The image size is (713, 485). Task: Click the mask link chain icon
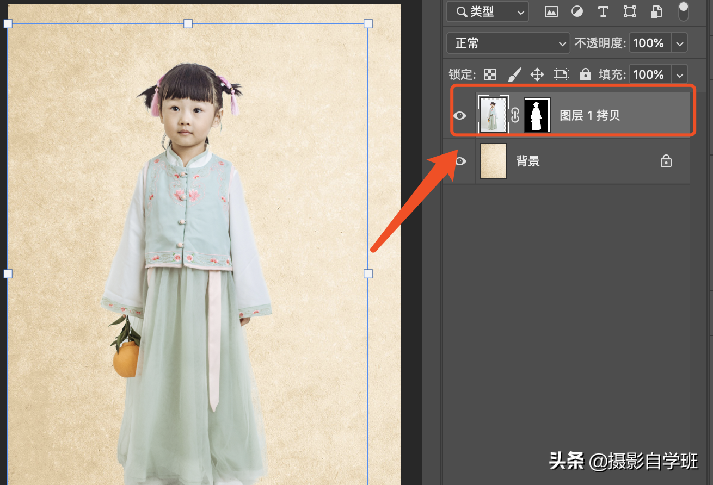(x=515, y=115)
